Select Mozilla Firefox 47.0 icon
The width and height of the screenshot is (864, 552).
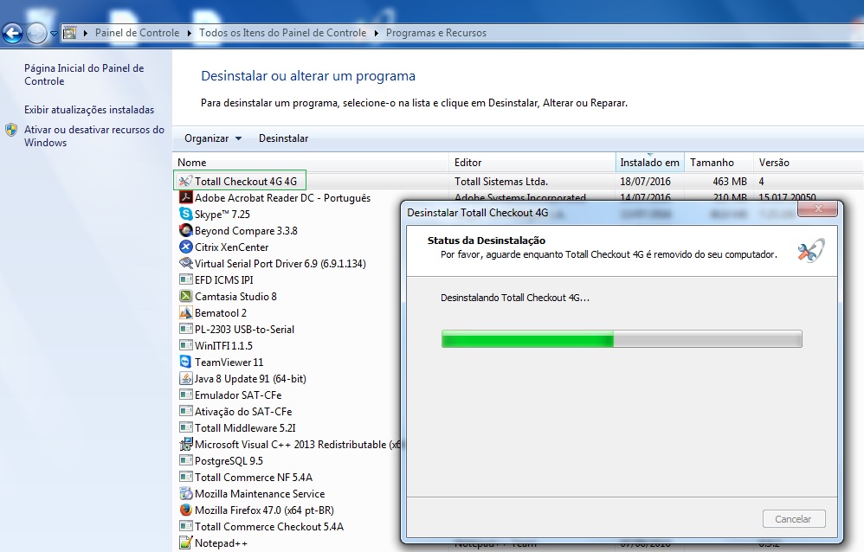(x=185, y=510)
